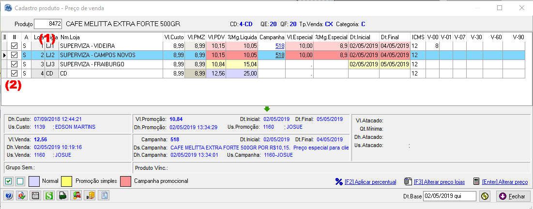Click the copy documents icon beside F3

(x=408, y=181)
